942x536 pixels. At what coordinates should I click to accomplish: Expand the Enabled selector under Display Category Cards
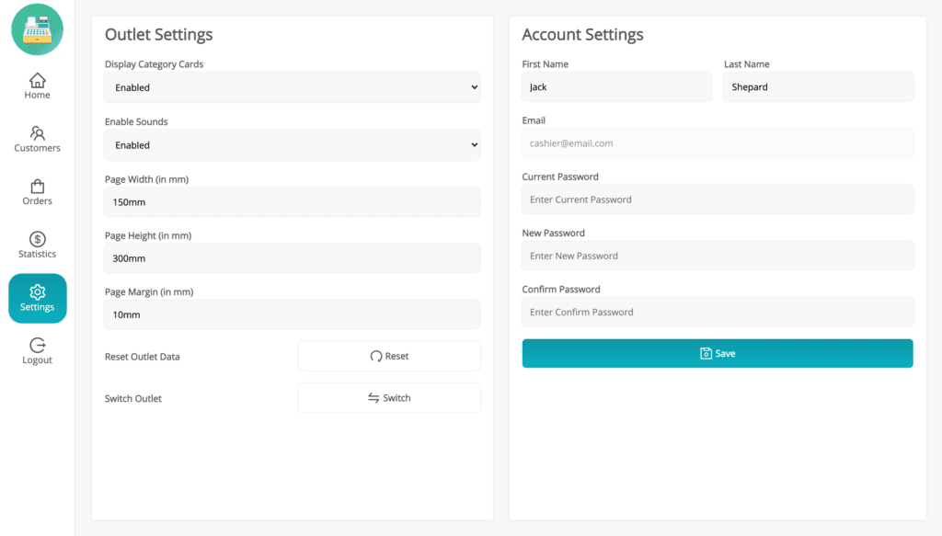tap(292, 87)
